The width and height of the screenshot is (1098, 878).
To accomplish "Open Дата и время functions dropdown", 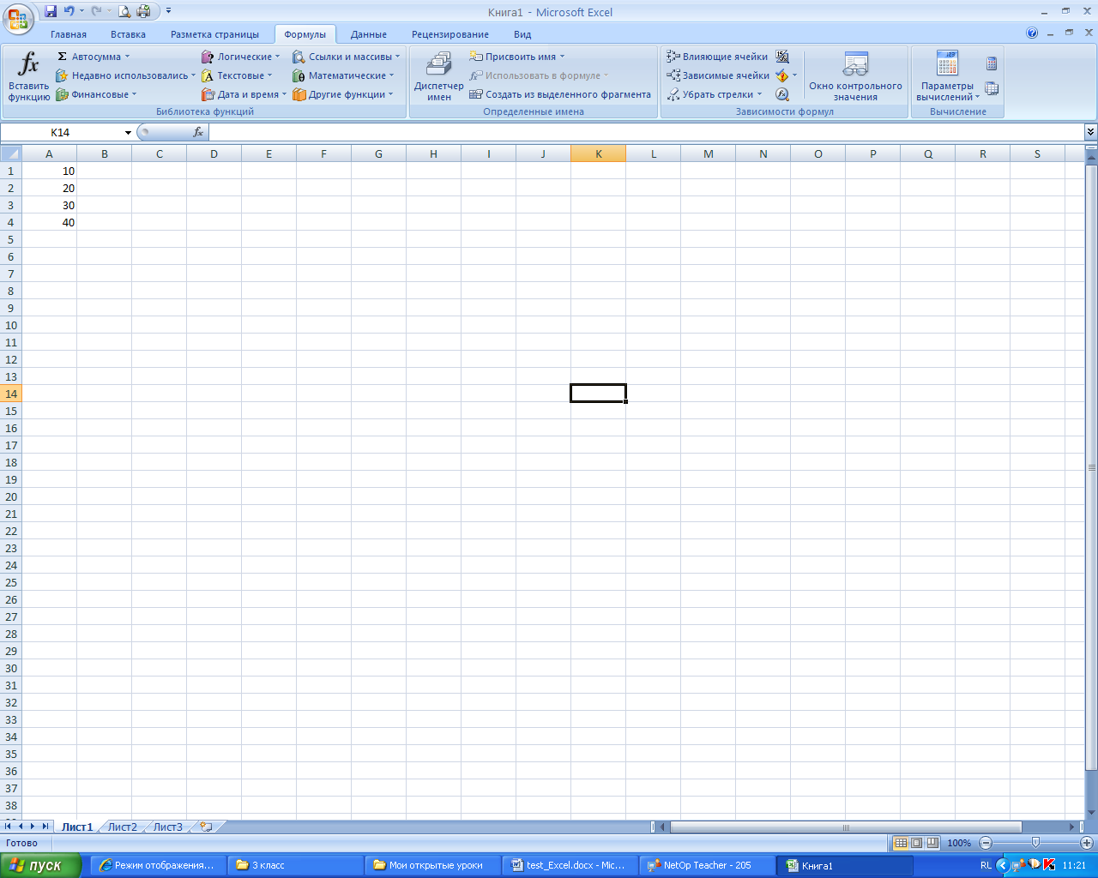I will tap(244, 94).
